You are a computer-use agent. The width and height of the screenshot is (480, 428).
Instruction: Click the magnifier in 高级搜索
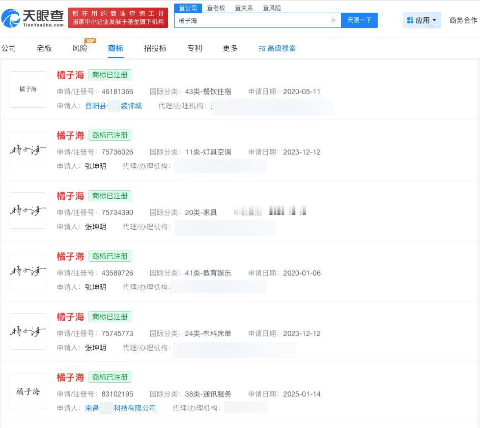click(x=262, y=48)
